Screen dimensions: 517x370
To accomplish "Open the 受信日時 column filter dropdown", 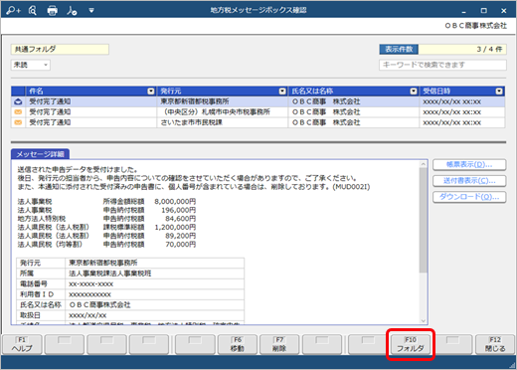I will (499, 92).
